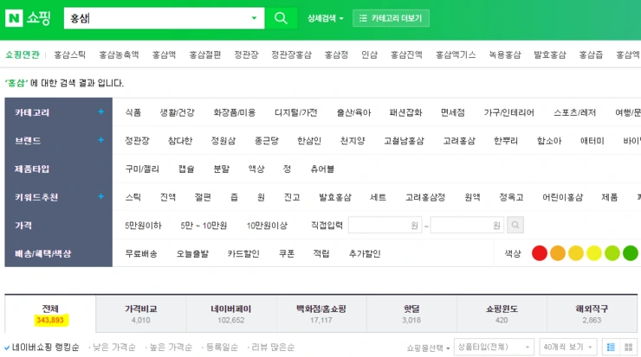Click related keyword 정관장홍삼
The height and width of the screenshot is (357, 641).
click(x=291, y=54)
